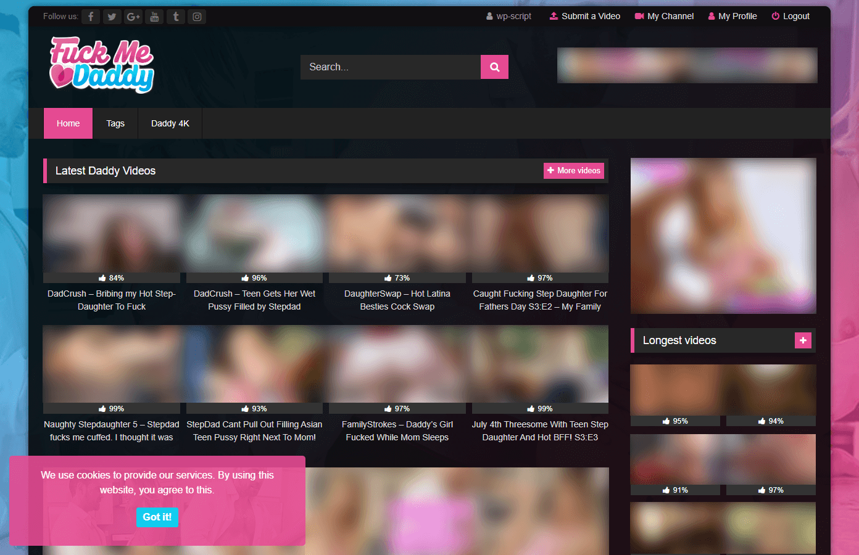This screenshot has width=859, height=555.
Task: Click the thumbs-up icon beside 94% rating
Action: (x=762, y=421)
